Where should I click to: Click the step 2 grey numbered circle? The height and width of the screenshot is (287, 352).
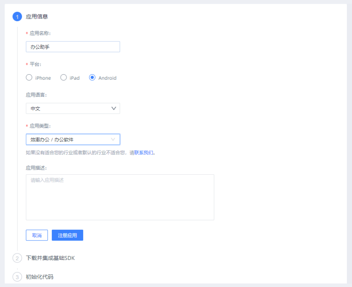coord(17,258)
